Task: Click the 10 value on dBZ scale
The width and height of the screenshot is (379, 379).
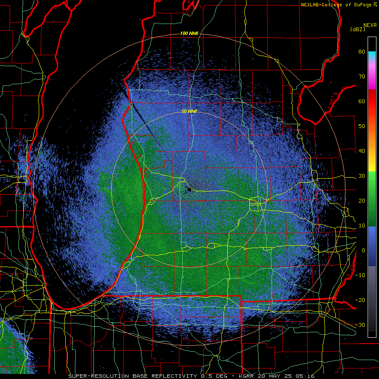Action: [362, 226]
